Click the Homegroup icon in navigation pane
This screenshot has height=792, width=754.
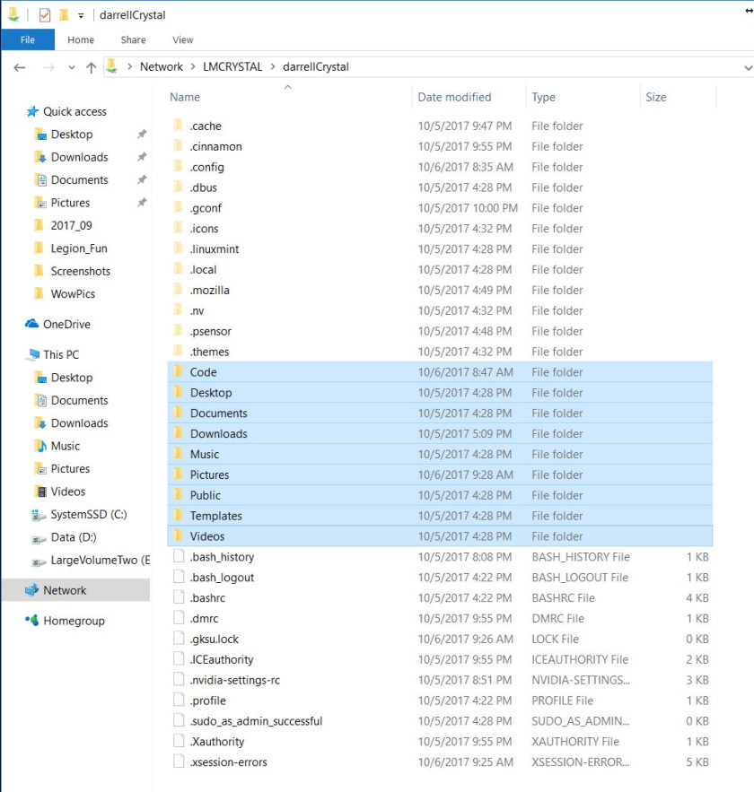[x=32, y=621]
